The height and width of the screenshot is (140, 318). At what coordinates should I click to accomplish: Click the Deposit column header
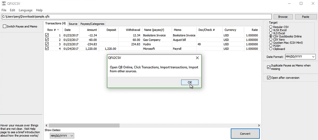(109, 30)
